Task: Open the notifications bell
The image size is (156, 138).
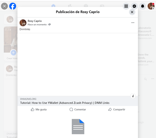Action: [143, 6]
